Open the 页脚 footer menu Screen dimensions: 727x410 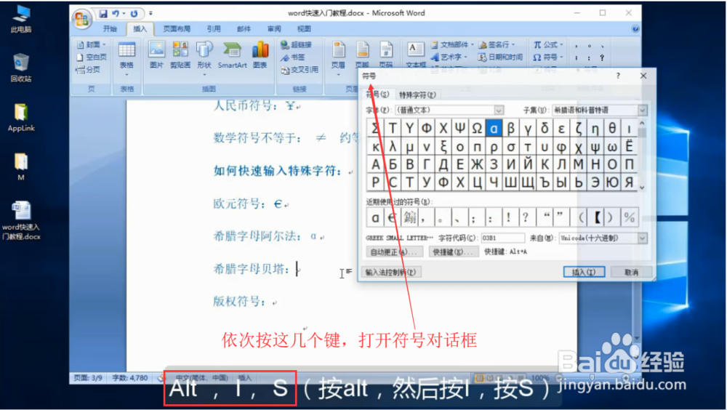(x=362, y=55)
